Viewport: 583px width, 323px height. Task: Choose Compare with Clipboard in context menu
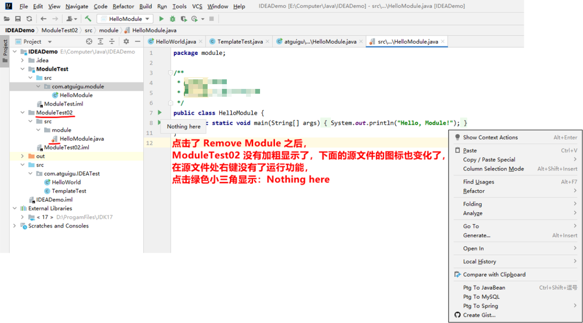tap(516, 275)
